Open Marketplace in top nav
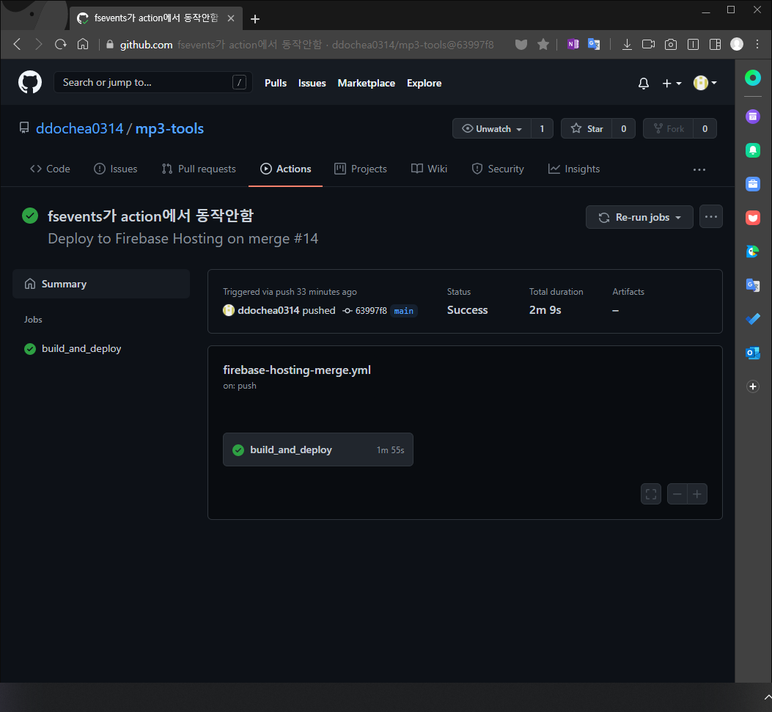Viewport: 772px width, 712px height. click(366, 83)
